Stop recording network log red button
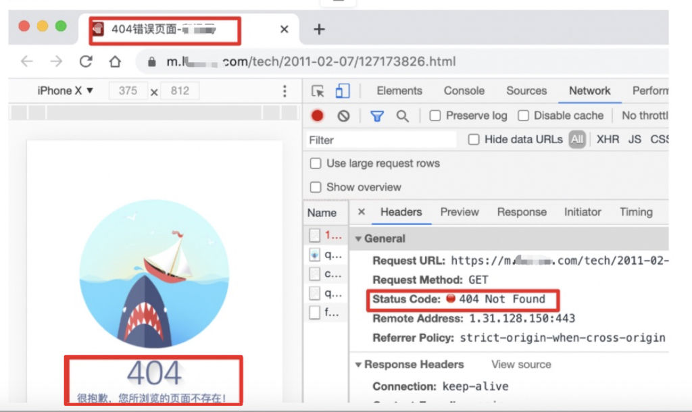The width and height of the screenshot is (692, 412). 317,115
